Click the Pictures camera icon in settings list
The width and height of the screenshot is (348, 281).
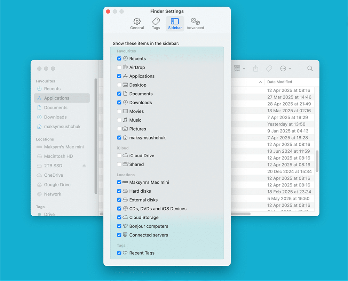tap(125, 129)
